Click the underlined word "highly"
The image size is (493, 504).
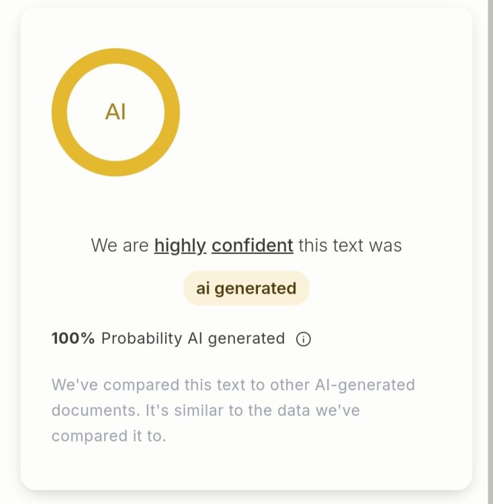(x=180, y=245)
